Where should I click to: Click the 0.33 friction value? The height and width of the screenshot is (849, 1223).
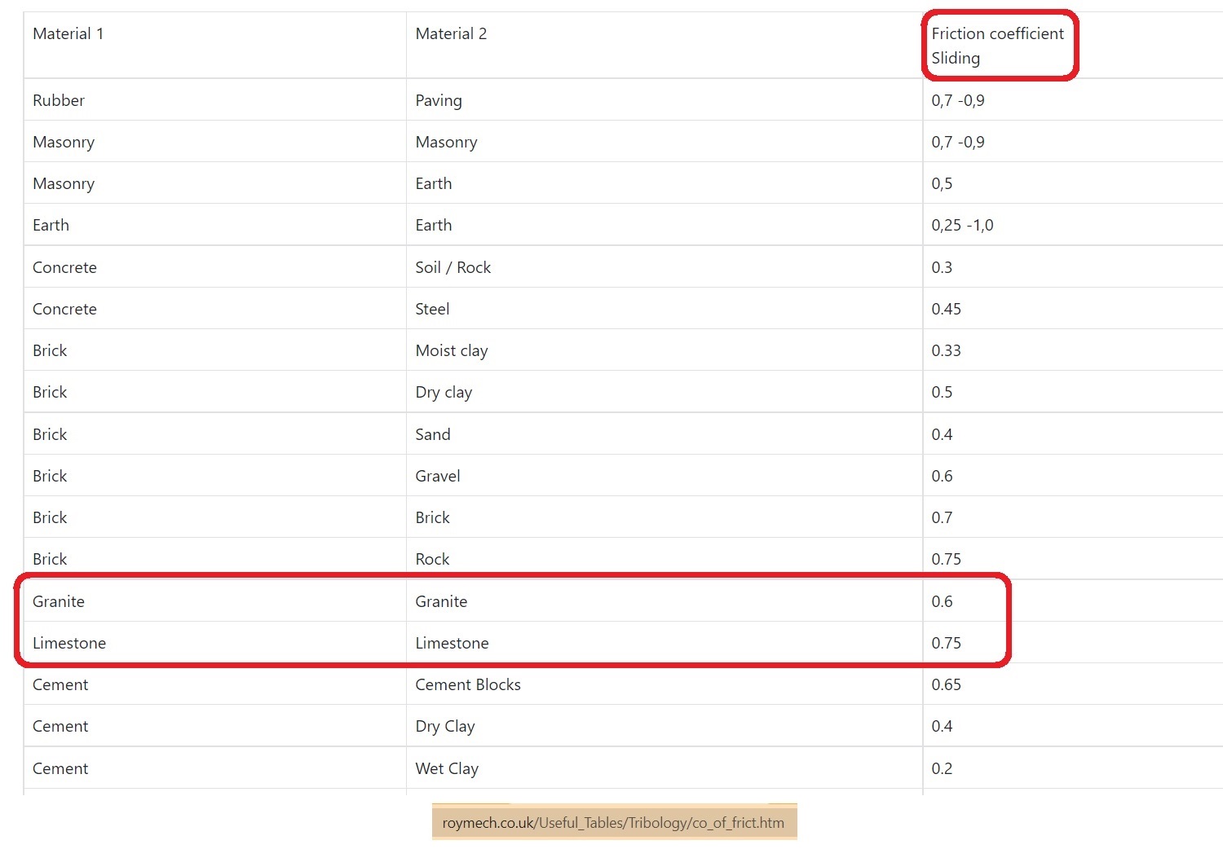946,350
